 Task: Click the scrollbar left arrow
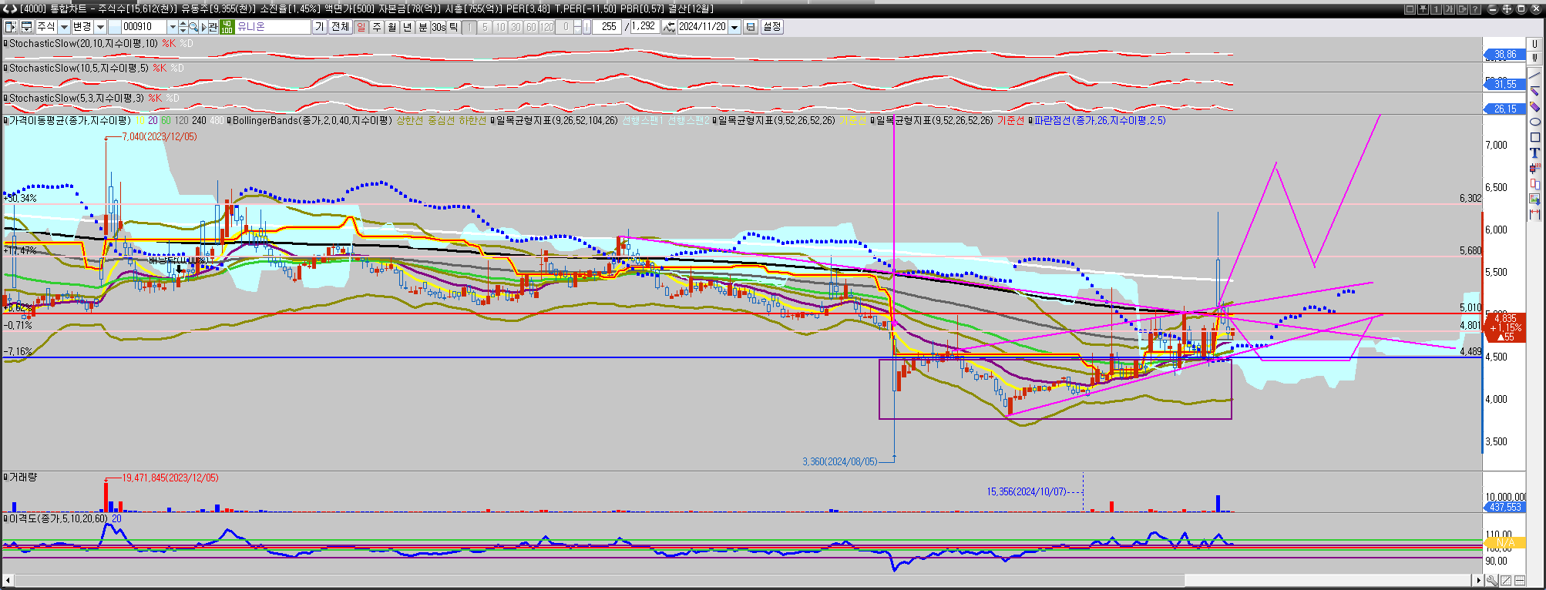(x=8, y=580)
